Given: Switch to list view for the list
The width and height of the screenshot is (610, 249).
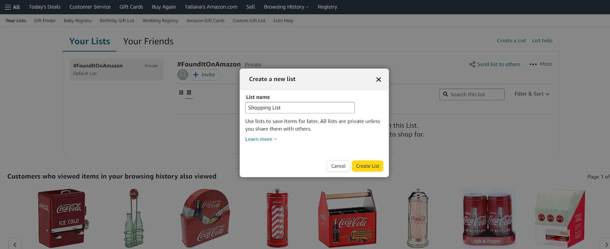Looking at the screenshot, I should coord(189,92).
